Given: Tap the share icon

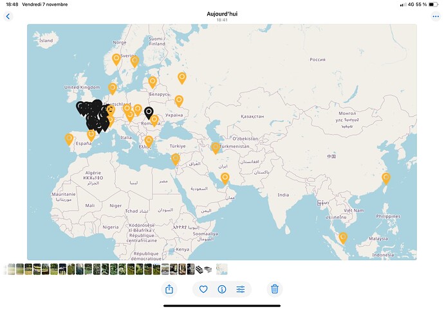Looking at the screenshot, I should pyautogui.click(x=169, y=289).
